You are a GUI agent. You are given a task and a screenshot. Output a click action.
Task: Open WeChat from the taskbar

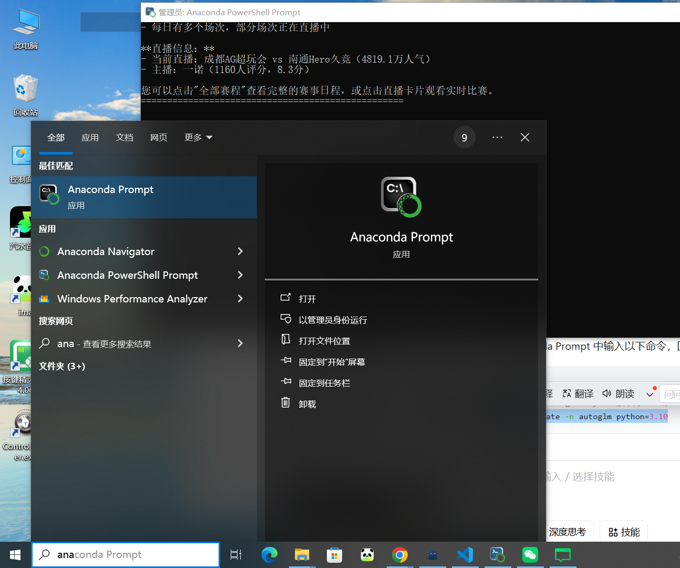(530, 555)
